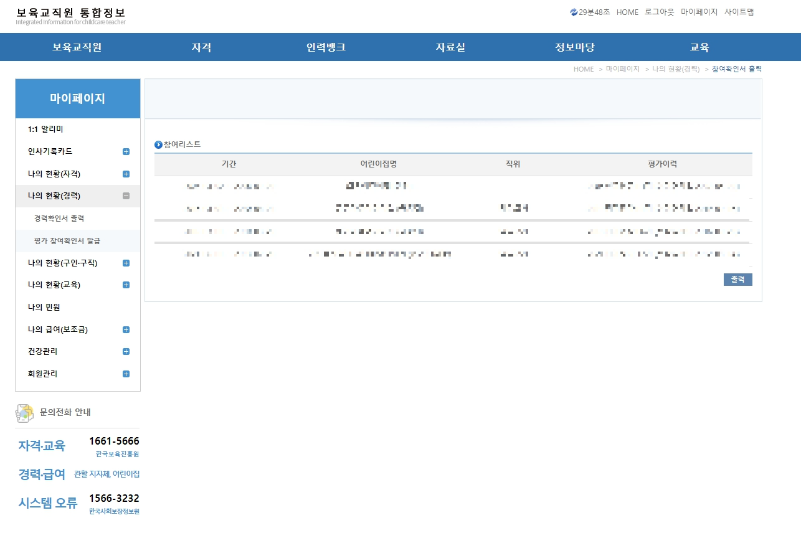Open 평가 참여확인서 발급 submenu item
This screenshot has height=533, width=801.
[67, 240]
